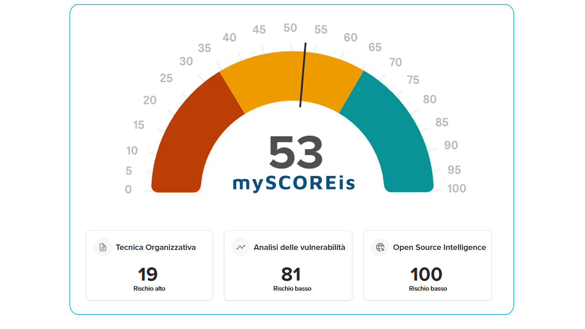Click the score 19 in Tecnica Organizzativa

(x=148, y=274)
